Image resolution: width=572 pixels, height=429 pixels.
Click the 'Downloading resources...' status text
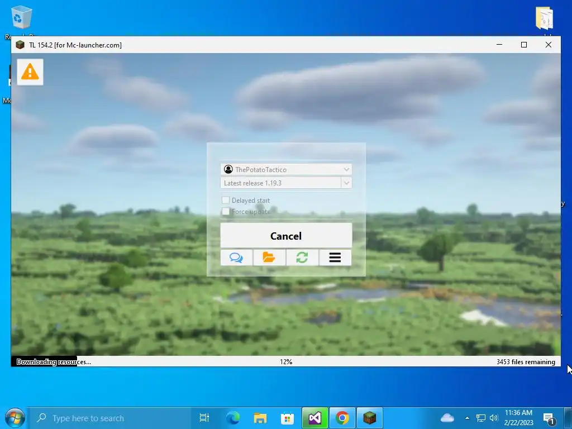[x=54, y=362]
